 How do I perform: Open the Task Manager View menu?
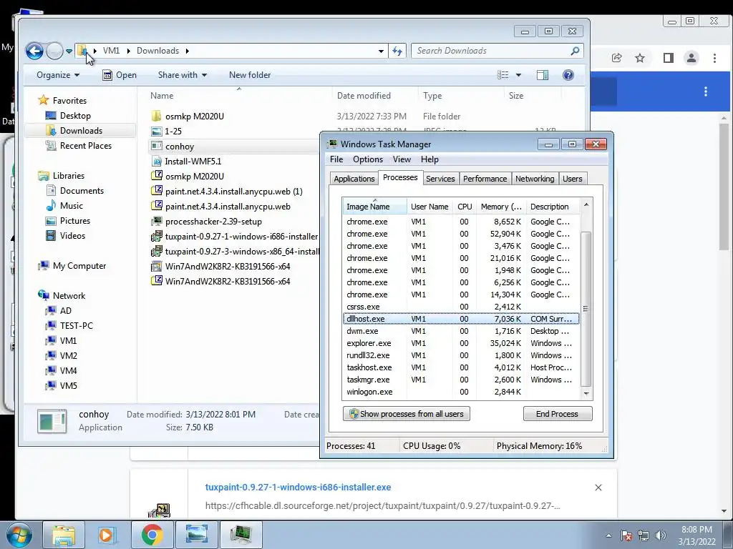(x=401, y=159)
